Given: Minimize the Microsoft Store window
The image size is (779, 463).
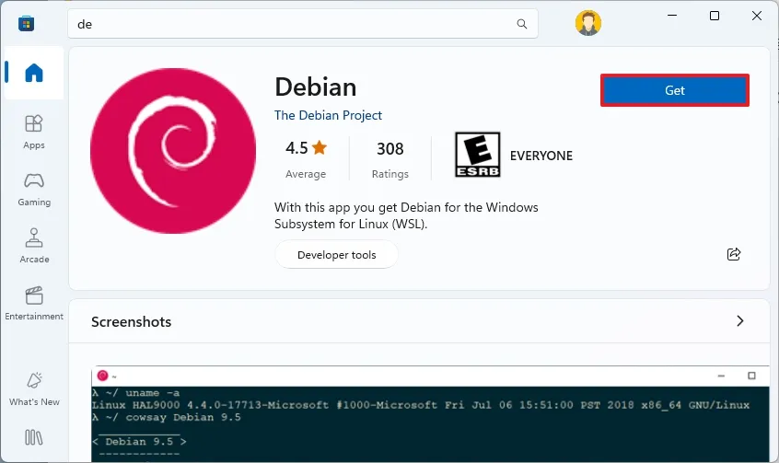Looking at the screenshot, I should pyautogui.click(x=671, y=16).
